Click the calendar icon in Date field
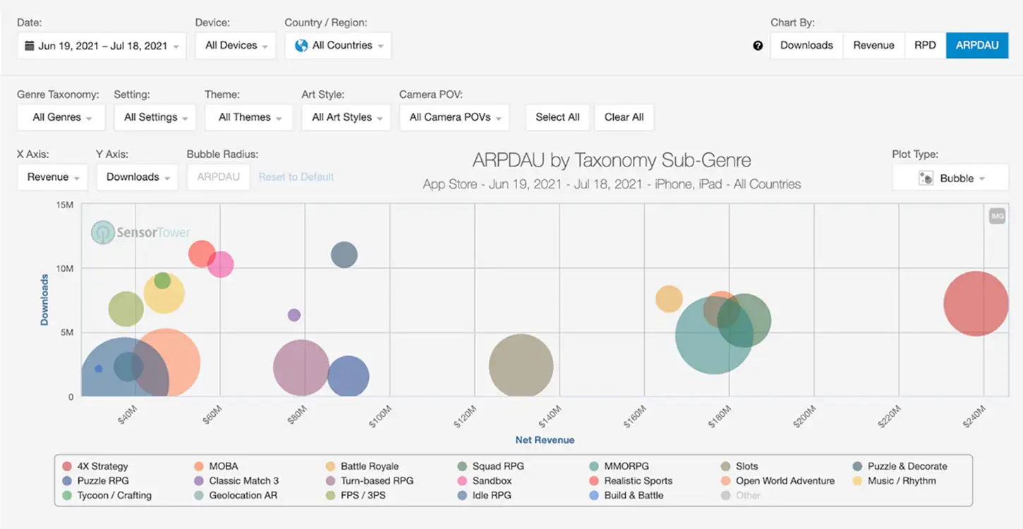 pos(29,46)
